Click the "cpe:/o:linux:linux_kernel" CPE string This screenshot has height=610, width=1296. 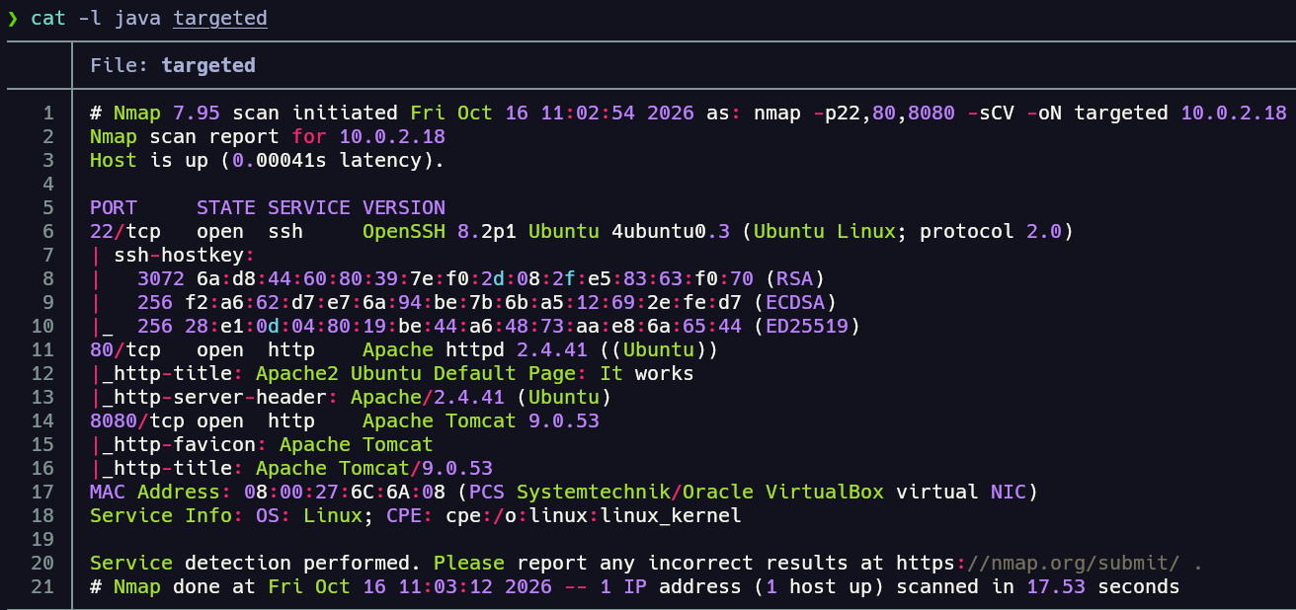tap(594, 515)
